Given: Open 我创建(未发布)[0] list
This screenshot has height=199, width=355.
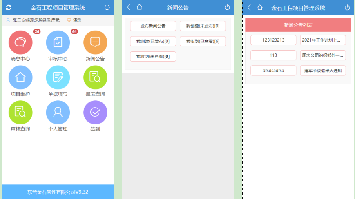Looking at the screenshot, I should pos(203,26).
